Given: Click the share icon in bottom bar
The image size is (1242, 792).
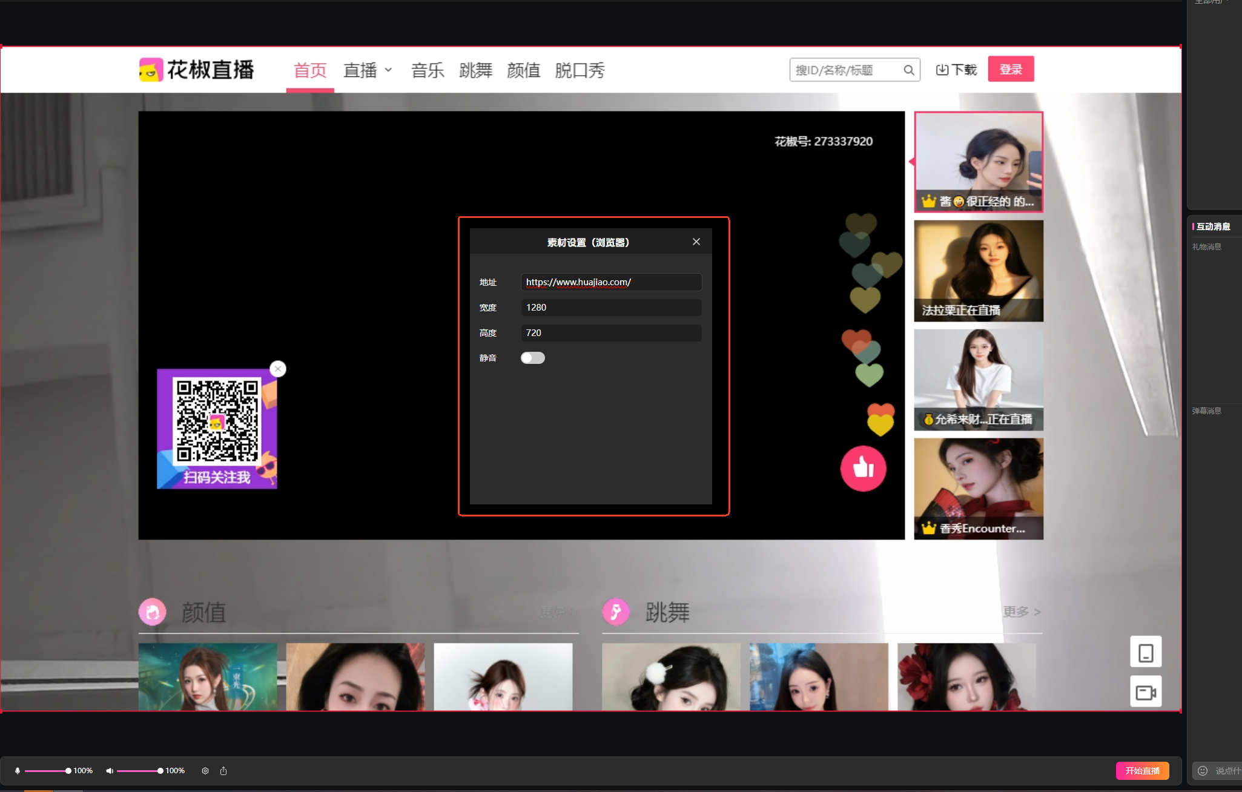Looking at the screenshot, I should tap(223, 771).
